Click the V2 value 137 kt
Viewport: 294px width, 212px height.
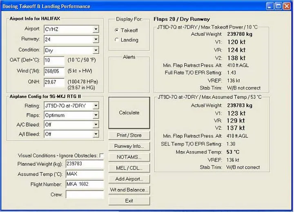[236, 128]
